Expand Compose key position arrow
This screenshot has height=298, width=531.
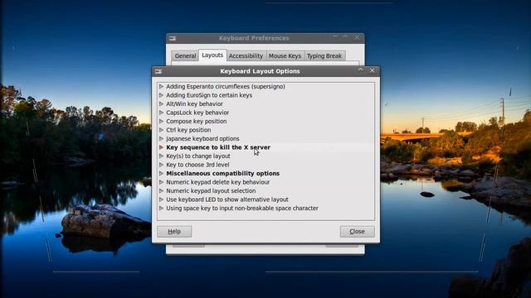coord(161,122)
